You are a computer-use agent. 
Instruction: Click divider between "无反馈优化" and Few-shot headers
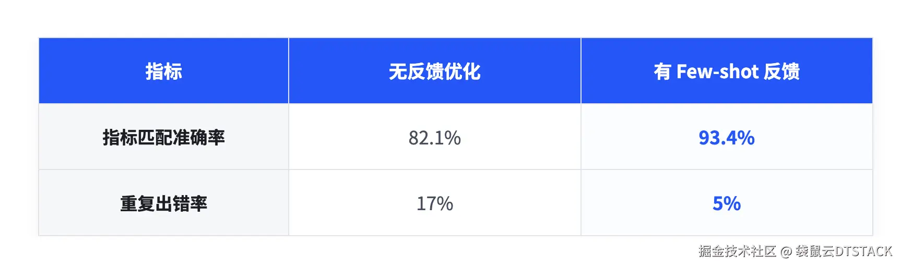(x=580, y=71)
